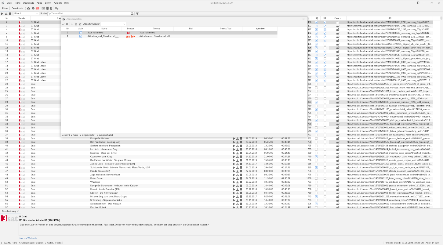Image resolution: width=443 pixels, height=245 pixels.
Task: Open the Ansicht menu
Action: point(58,3)
